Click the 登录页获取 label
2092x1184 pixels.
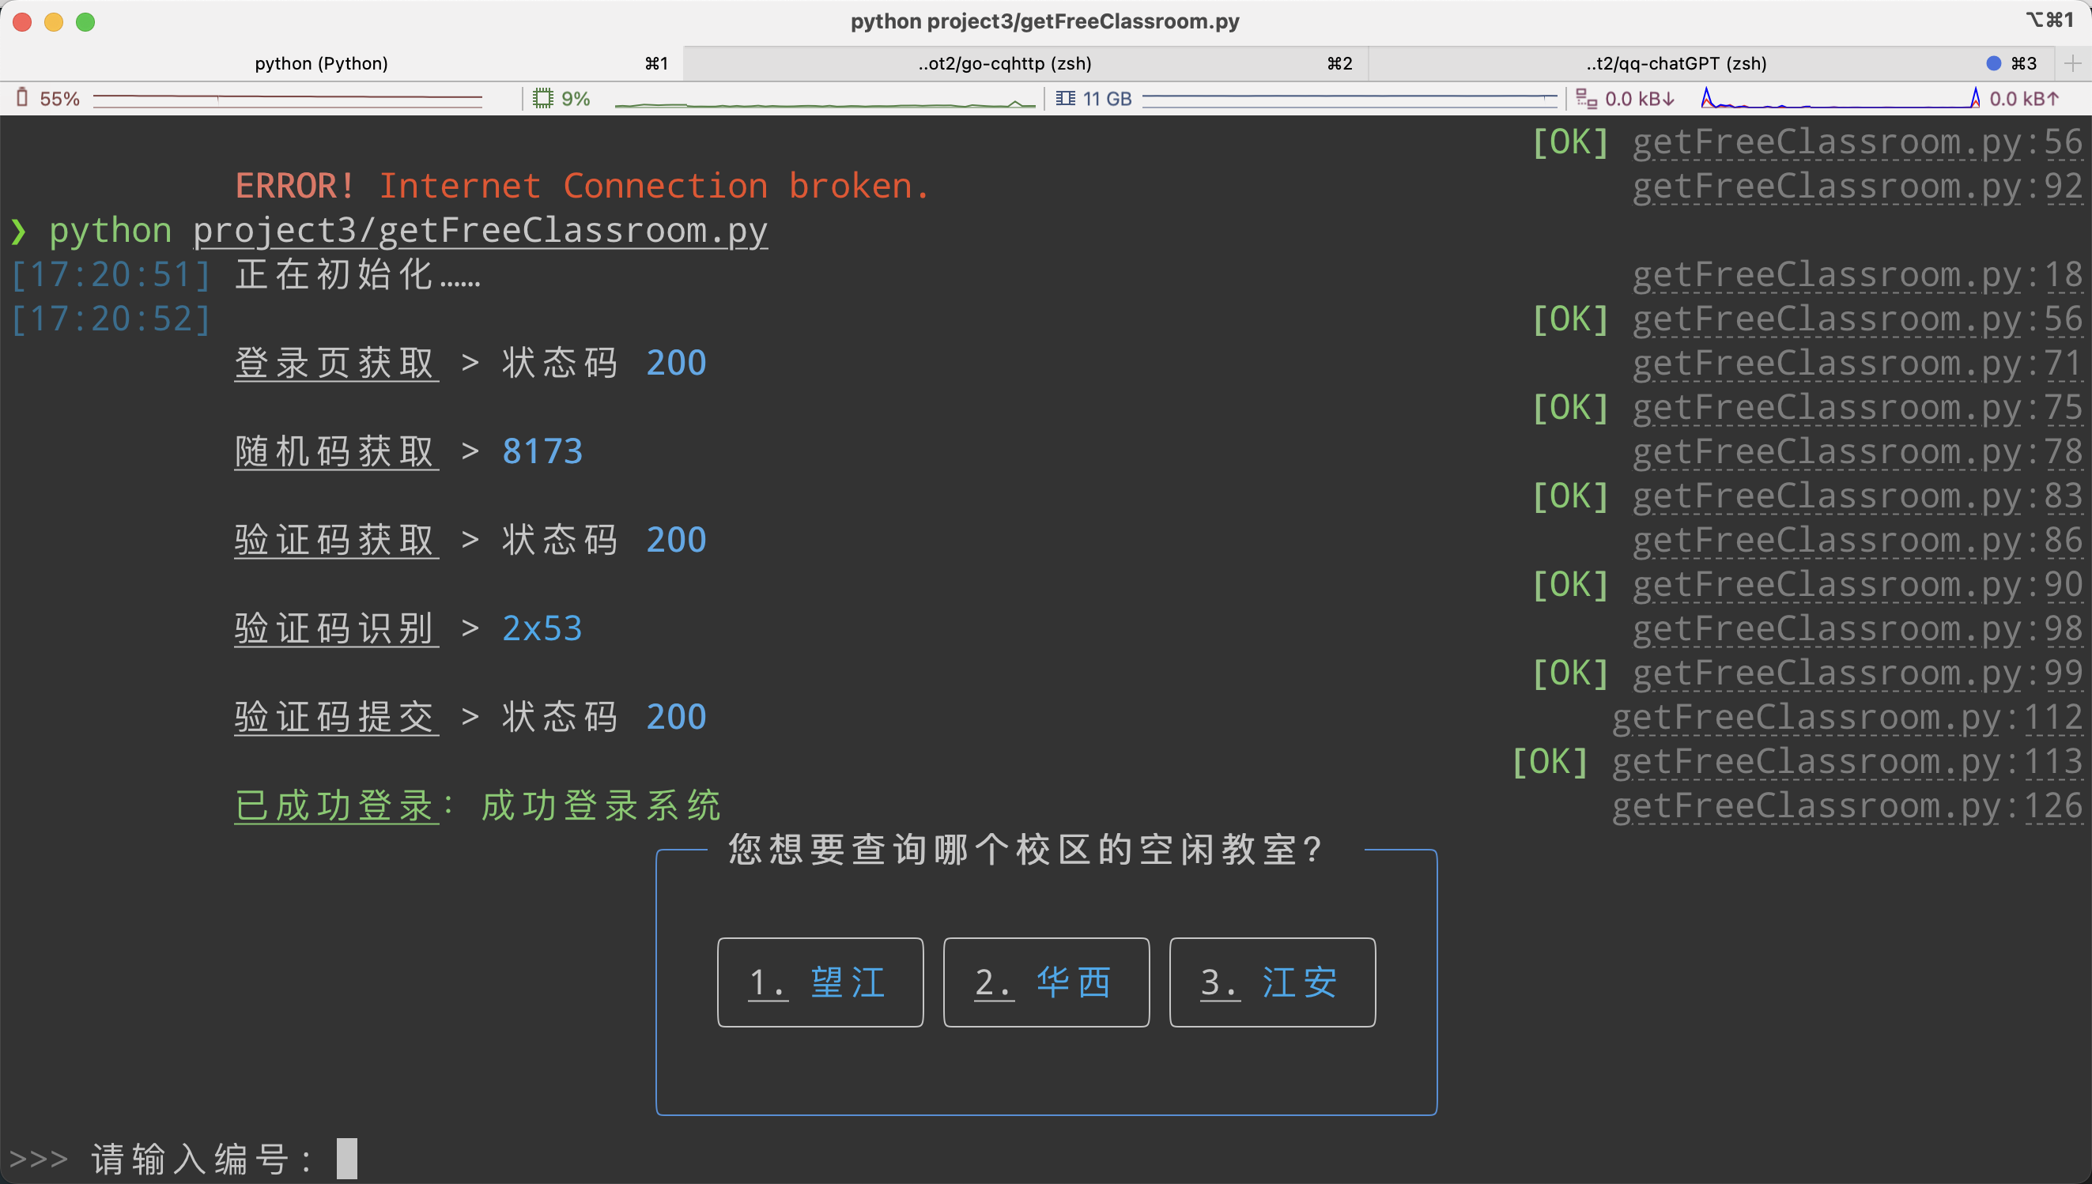click(x=337, y=364)
